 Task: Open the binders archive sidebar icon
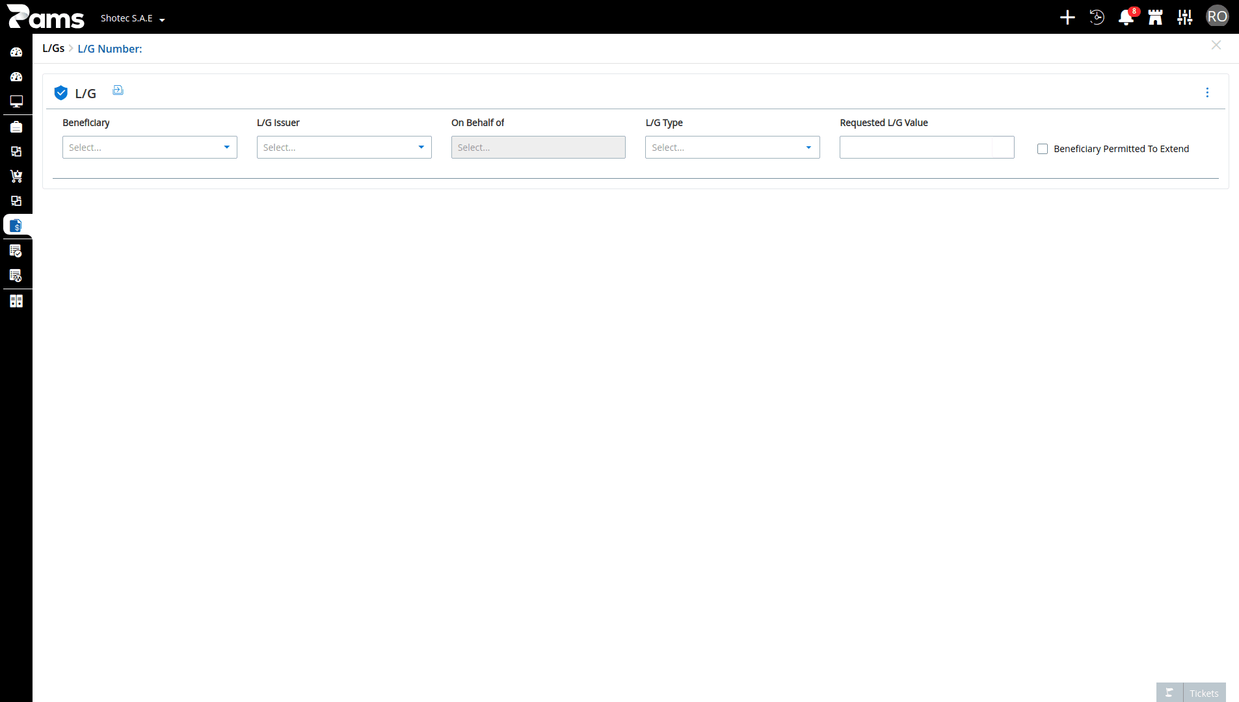(x=16, y=301)
